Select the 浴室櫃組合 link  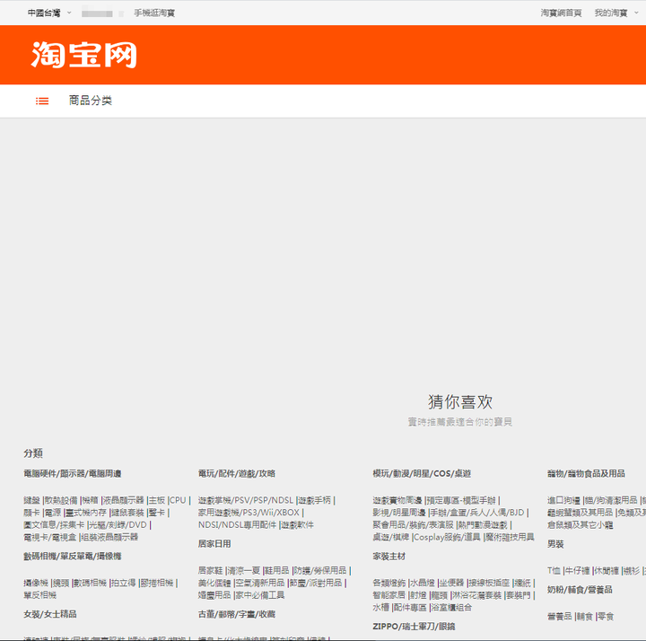(x=451, y=608)
